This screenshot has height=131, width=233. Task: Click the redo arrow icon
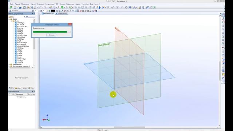coord(45,7)
